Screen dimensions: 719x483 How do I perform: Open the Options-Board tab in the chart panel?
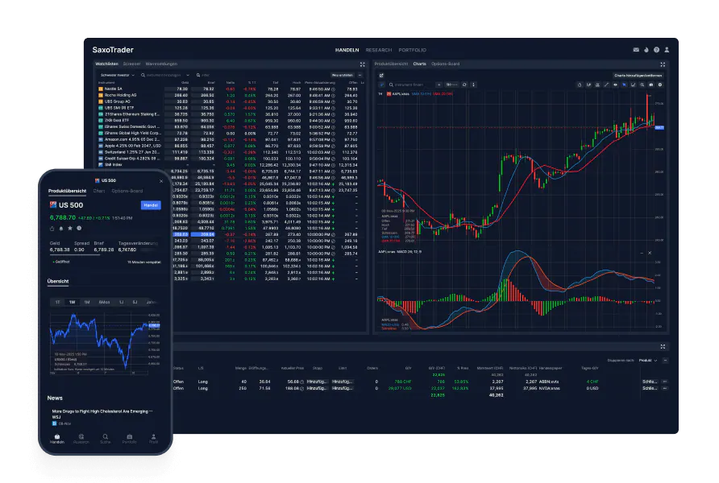443,63
